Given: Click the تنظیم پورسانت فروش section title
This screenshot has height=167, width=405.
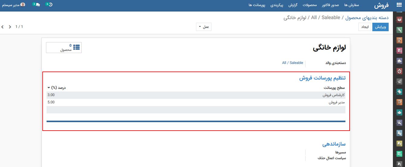Looking at the screenshot, I should pyautogui.click(x=322, y=78).
